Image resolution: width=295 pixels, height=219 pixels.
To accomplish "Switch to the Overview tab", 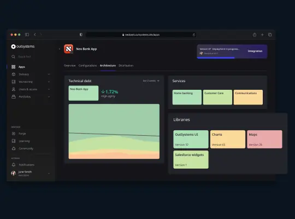I will pyautogui.click(x=69, y=66).
